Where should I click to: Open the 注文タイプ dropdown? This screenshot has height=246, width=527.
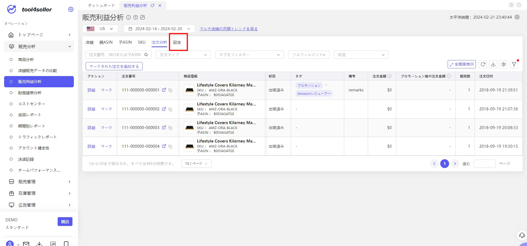click(183, 55)
